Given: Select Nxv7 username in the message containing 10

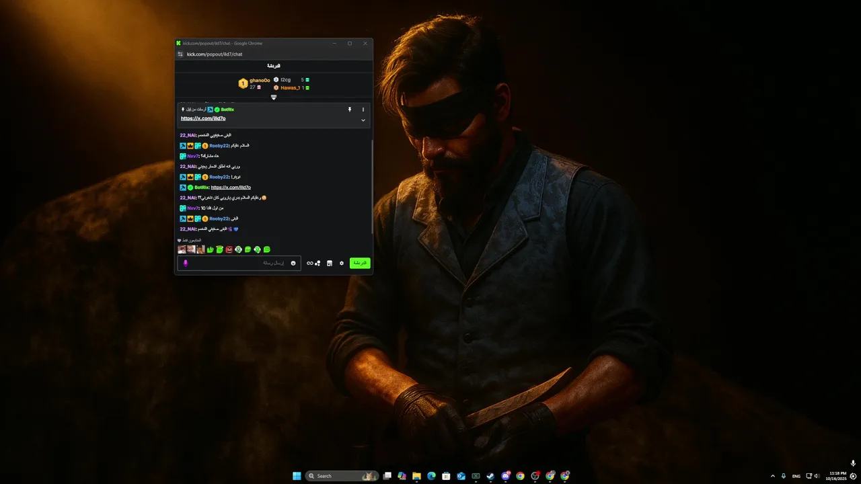Looking at the screenshot, I should pos(194,208).
